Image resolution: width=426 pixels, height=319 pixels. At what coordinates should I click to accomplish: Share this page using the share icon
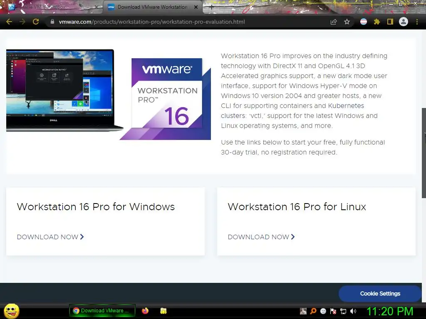click(x=334, y=22)
